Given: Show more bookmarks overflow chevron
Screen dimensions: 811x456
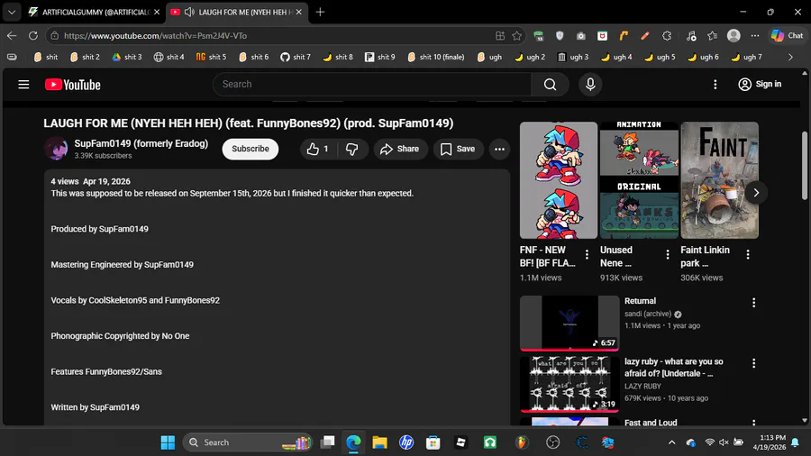Looking at the screenshot, I should (x=790, y=57).
